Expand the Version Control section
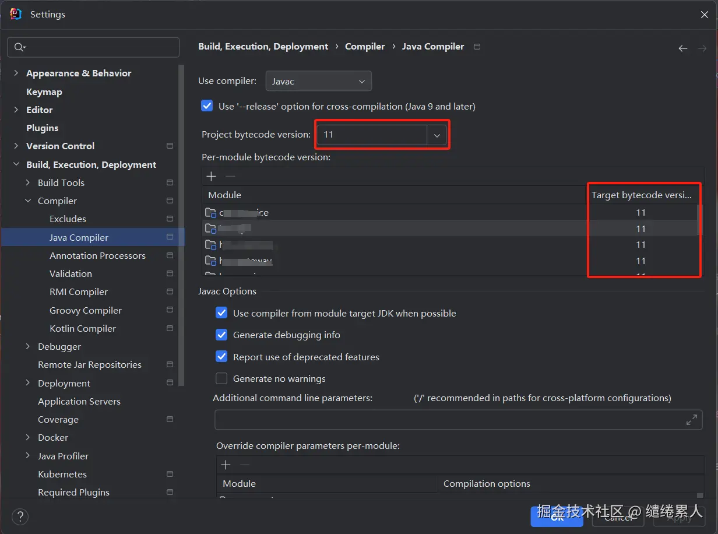Image resolution: width=718 pixels, height=534 pixels. pyautogui.click(x=16, y=146)
